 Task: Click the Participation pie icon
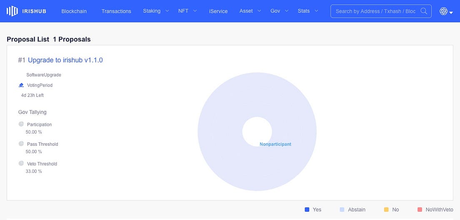[x=21, y=124]
